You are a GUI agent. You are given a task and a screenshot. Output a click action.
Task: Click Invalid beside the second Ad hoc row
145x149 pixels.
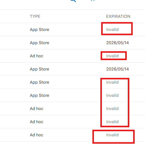point(112,109)
